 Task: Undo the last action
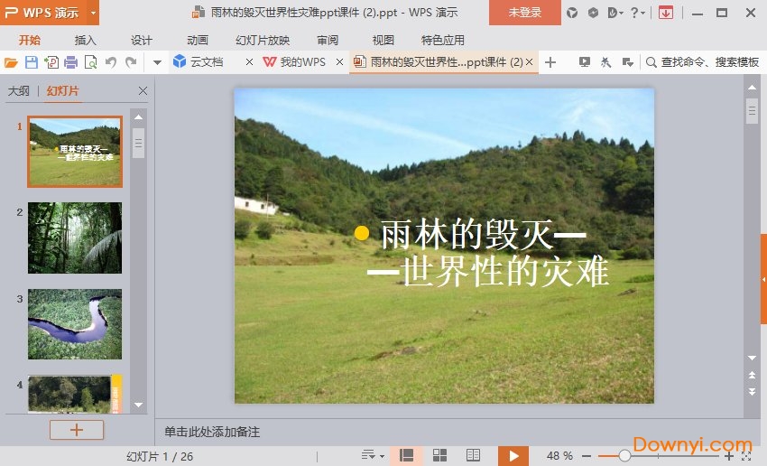point(111,62)
